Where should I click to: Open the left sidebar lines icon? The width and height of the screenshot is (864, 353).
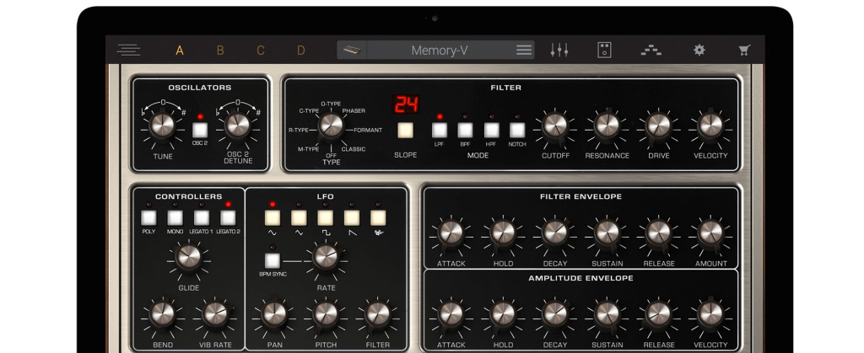[129, 50]
